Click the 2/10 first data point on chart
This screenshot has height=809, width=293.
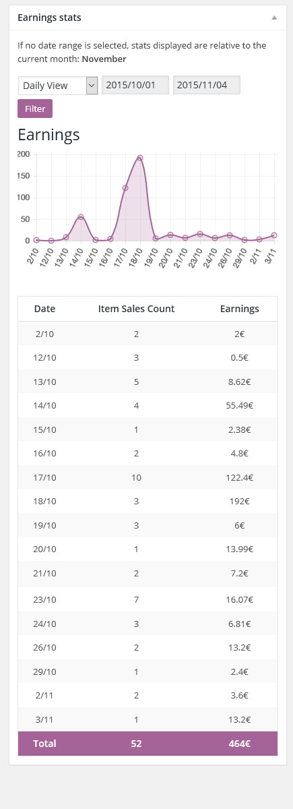[x=36, y=240]
